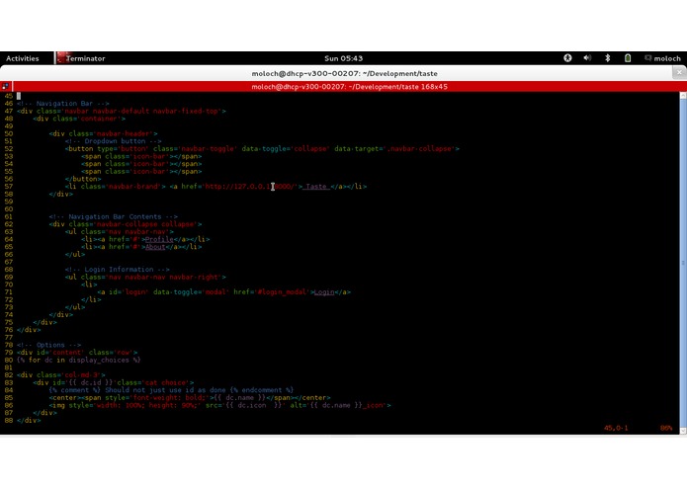Click line number 88 in the gutter
Image resolution: width=687 pixels, height=488 pixels.
(x=8, y=420)
